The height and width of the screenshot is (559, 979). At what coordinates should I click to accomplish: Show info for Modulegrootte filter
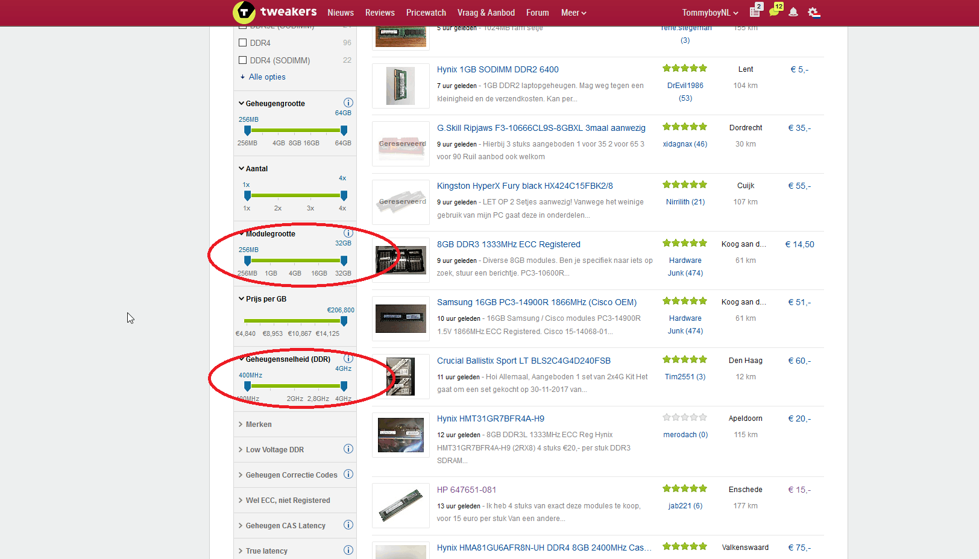tap(348, 233)
